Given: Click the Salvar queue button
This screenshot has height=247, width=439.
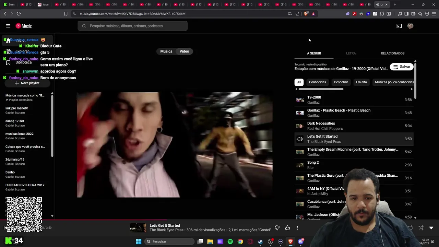Looking at the screenshot, I should click(x=402, y=67).
